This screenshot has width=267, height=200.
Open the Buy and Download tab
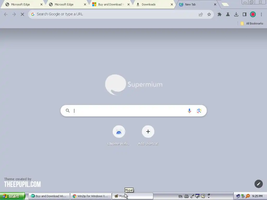(x=111, y=4)
